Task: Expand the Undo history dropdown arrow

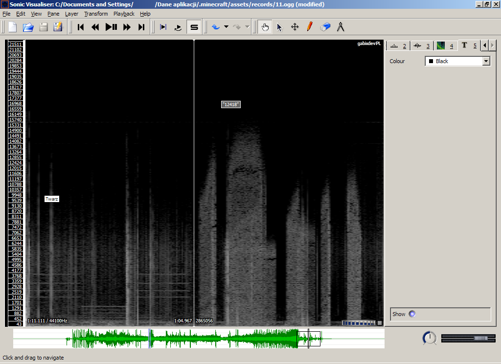Action: [x=226, y=27]
